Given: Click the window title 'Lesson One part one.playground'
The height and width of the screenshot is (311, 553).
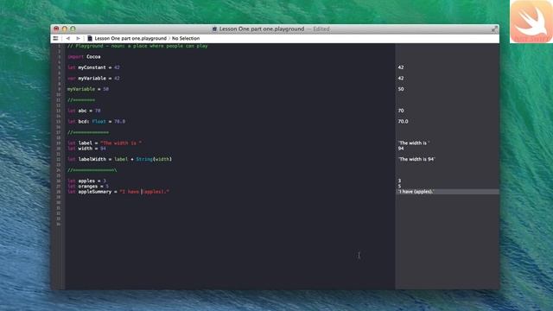Looking at the screenshot, I should [x=261, y=29].
